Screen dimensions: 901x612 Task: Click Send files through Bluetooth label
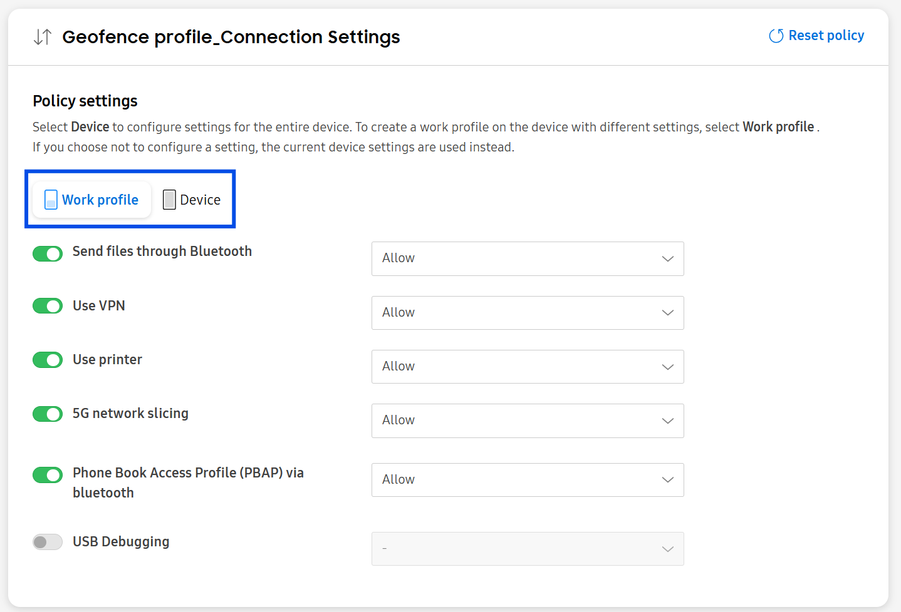(x=162, y=251)
